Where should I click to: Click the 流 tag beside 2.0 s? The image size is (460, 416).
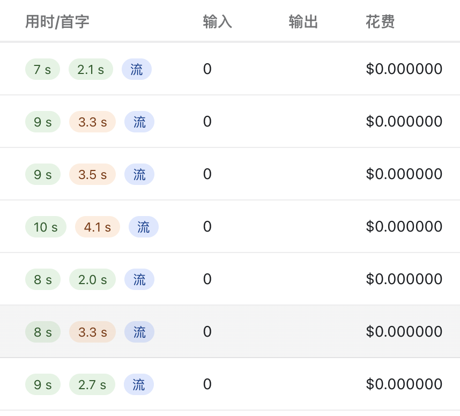tap(139, 279)
